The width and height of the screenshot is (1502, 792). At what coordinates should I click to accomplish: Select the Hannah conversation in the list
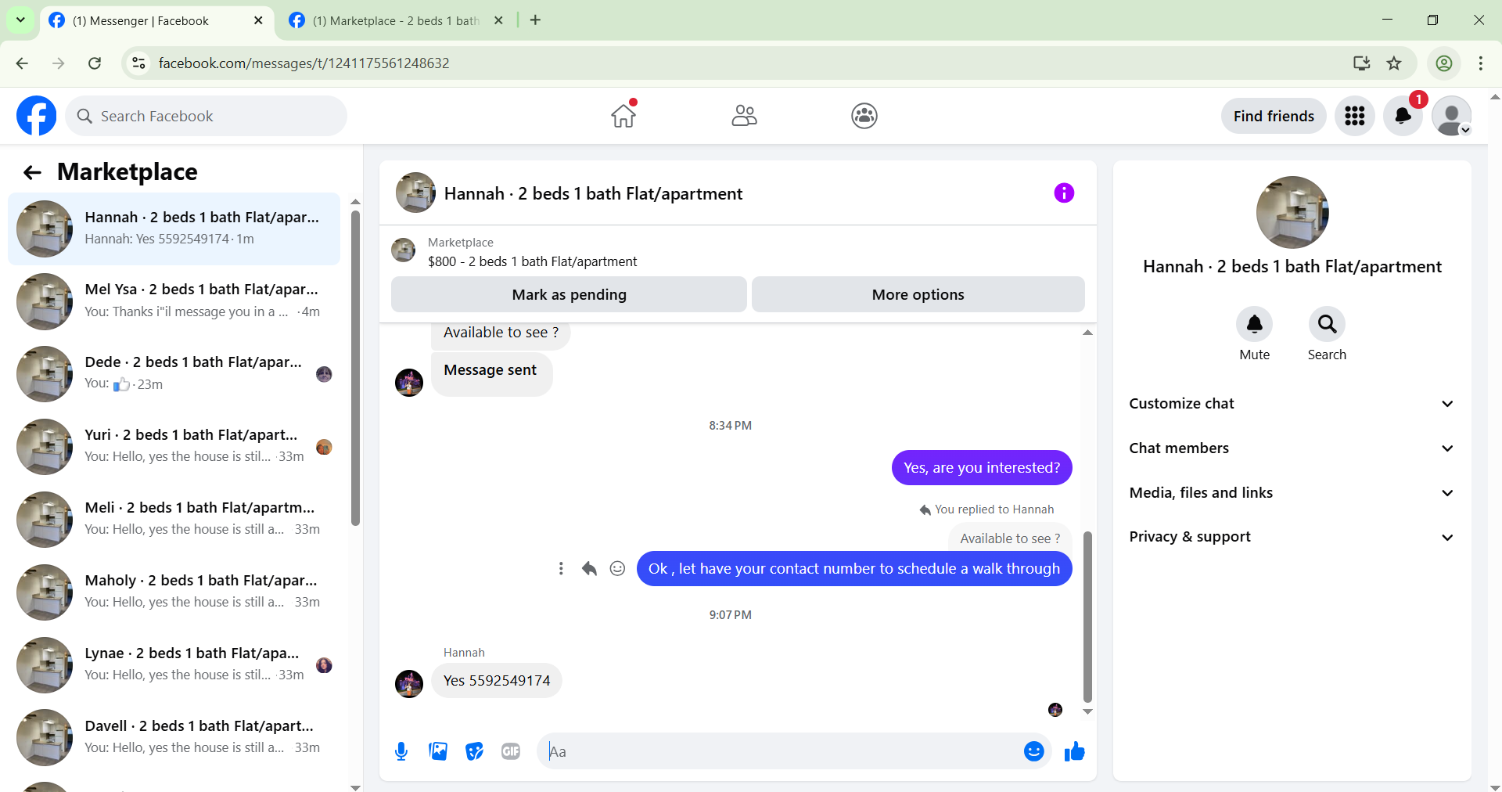click(x=174, y=229)
